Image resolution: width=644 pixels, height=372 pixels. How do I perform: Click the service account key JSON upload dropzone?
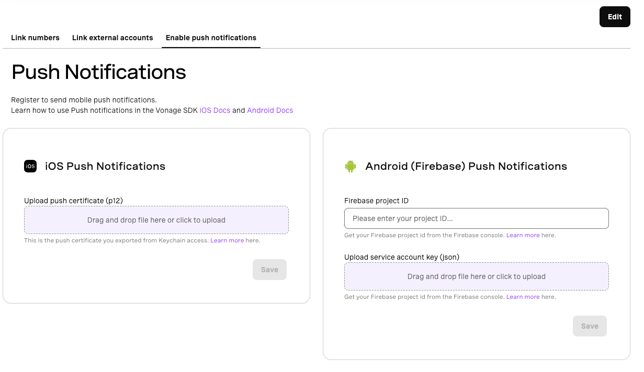[x=476, y=276]
